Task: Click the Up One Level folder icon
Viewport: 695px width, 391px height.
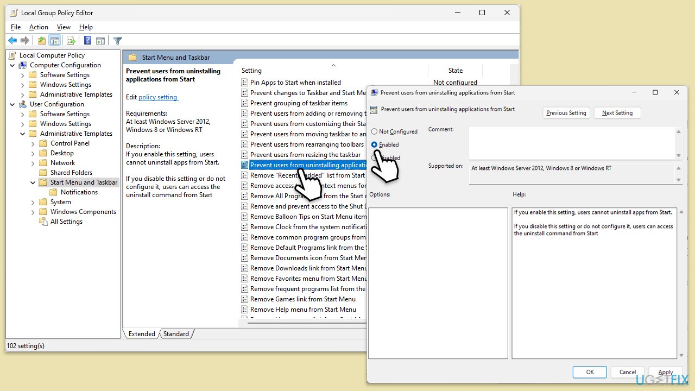Action: click(x=42, y=41)
